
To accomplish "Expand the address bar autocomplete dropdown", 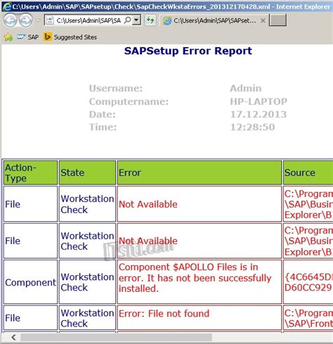I will pos(136,20).
